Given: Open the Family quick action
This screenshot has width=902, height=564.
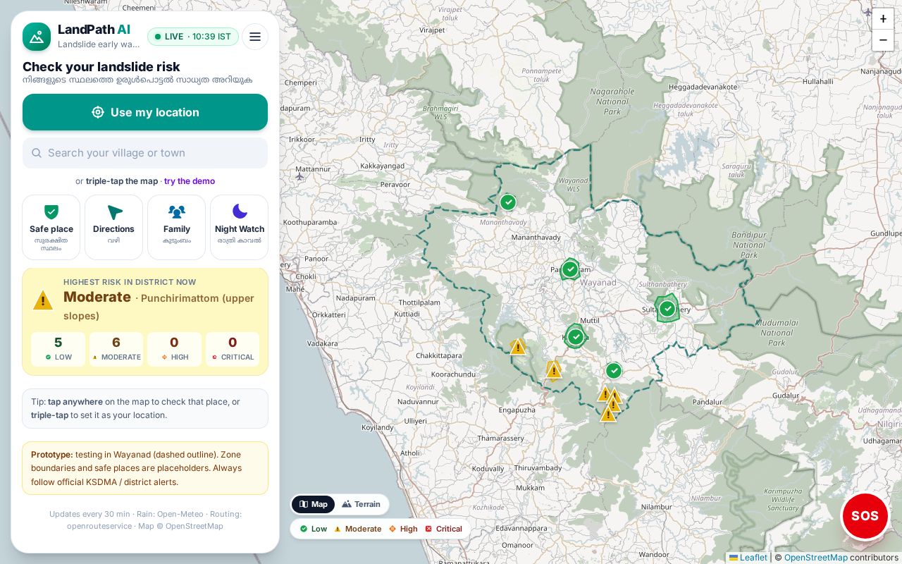Looking at the screenshot, I should tap(176, 227).
